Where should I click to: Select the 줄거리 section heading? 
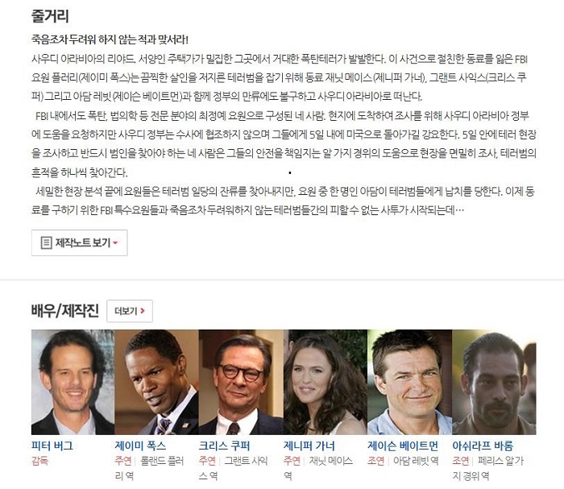pos(50,16)
